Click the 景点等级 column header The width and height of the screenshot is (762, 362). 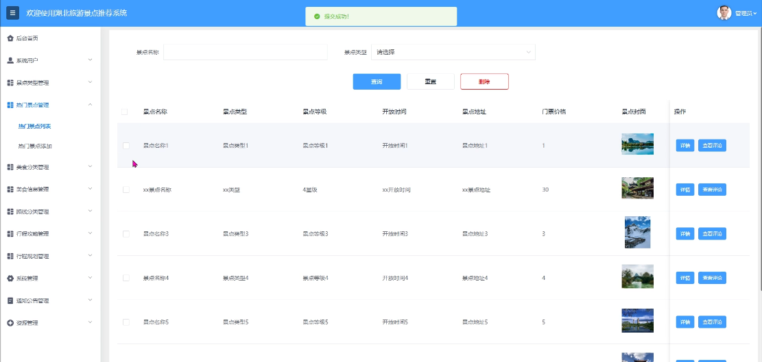pyautogui.click(x=314, y=112)
